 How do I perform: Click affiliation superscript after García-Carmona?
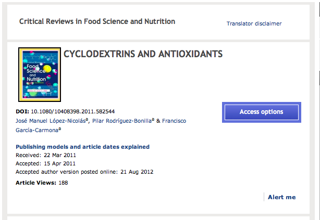(60, 130)
